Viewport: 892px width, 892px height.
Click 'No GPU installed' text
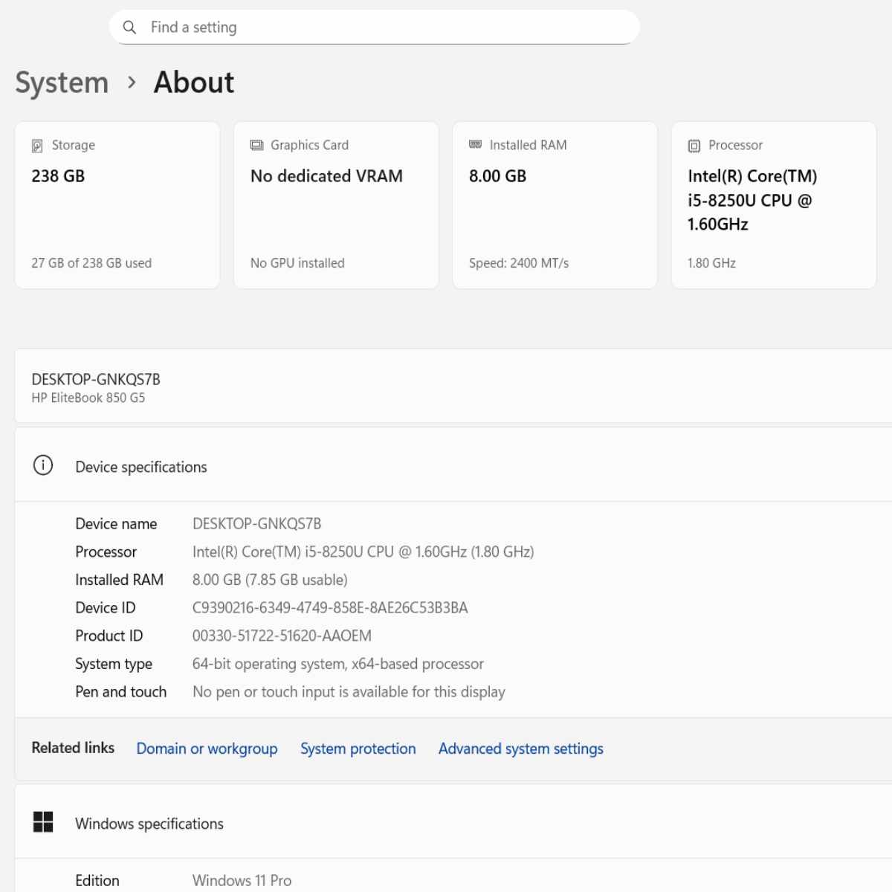click(297, 263)
